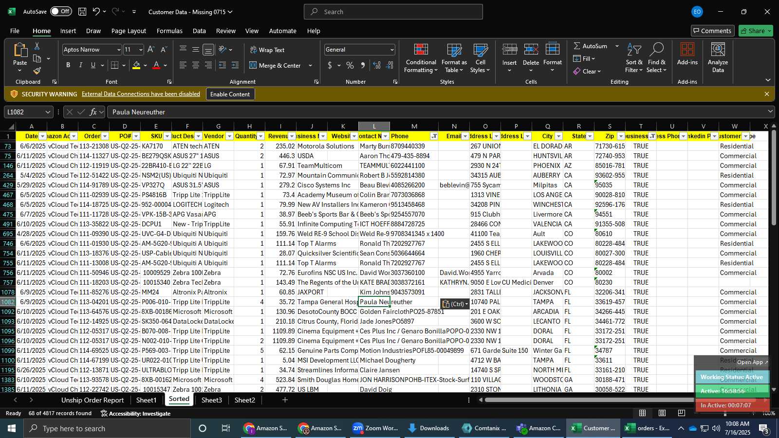Click the Cut scissors icon
The image size is (779, 438).
[37, 46]
